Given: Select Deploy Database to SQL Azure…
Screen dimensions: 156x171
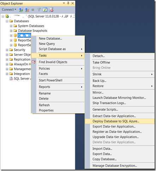Looking at the screenshot, I should point(120,121).
